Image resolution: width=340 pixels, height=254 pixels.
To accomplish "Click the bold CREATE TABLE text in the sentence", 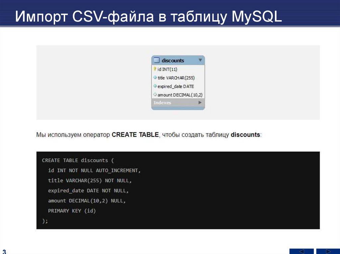I will [135, 135].
